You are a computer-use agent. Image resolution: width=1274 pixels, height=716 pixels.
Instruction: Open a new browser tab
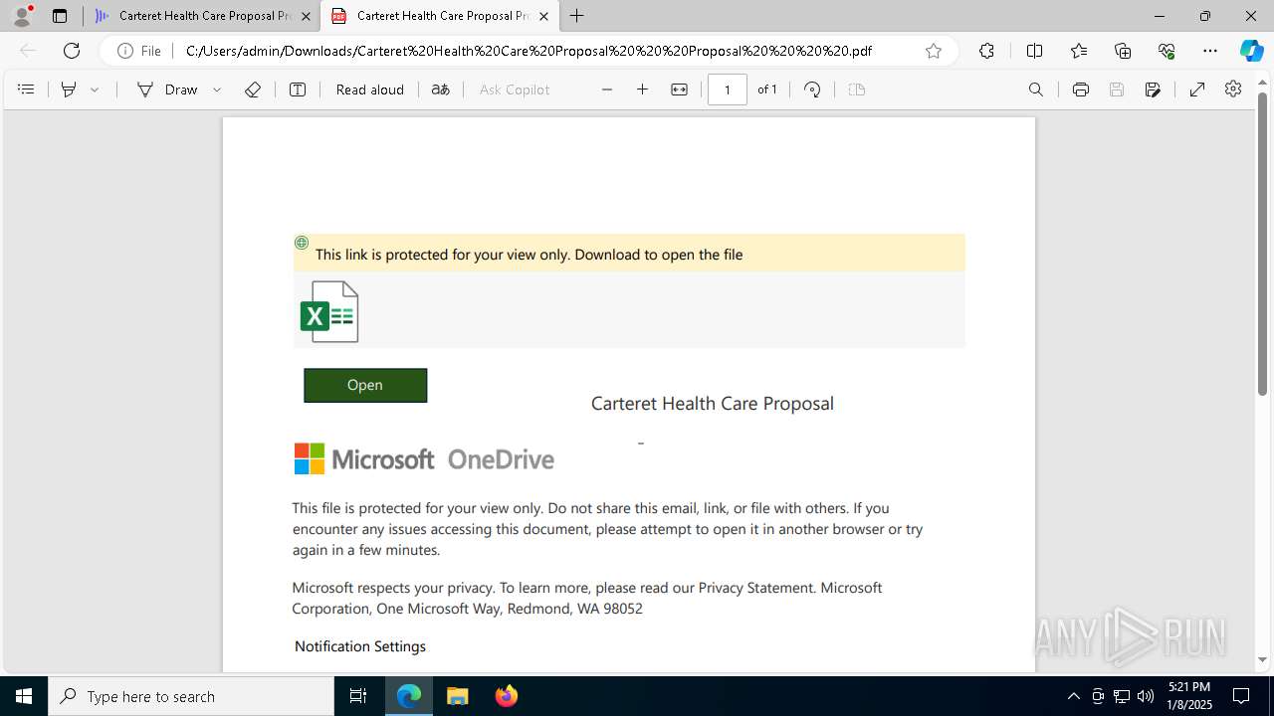(x=577, y=16)
